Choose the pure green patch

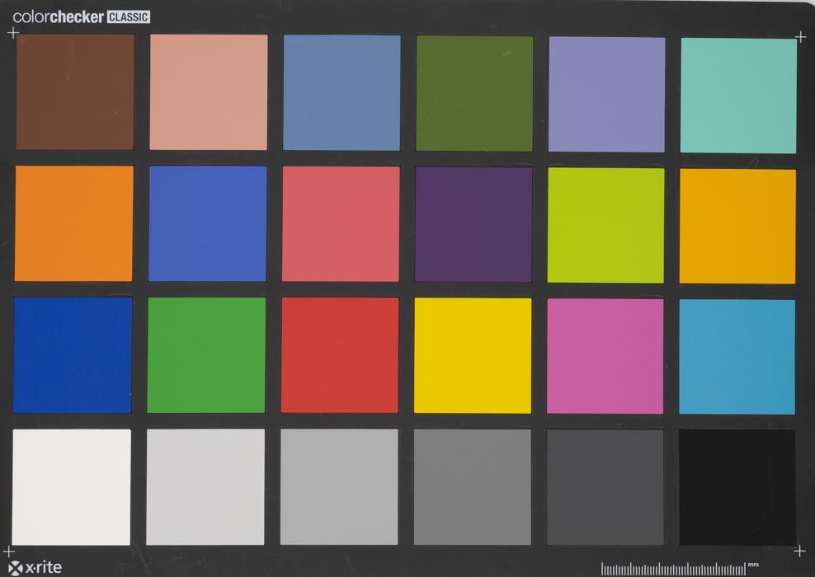[x=206, y=354]
